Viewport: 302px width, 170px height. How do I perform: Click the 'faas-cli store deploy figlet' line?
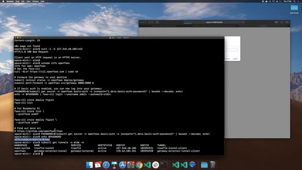point(34,100)
